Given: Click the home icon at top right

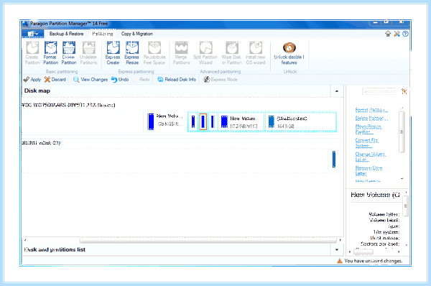Looking at the screenshot, I should [x=388, y=34].
